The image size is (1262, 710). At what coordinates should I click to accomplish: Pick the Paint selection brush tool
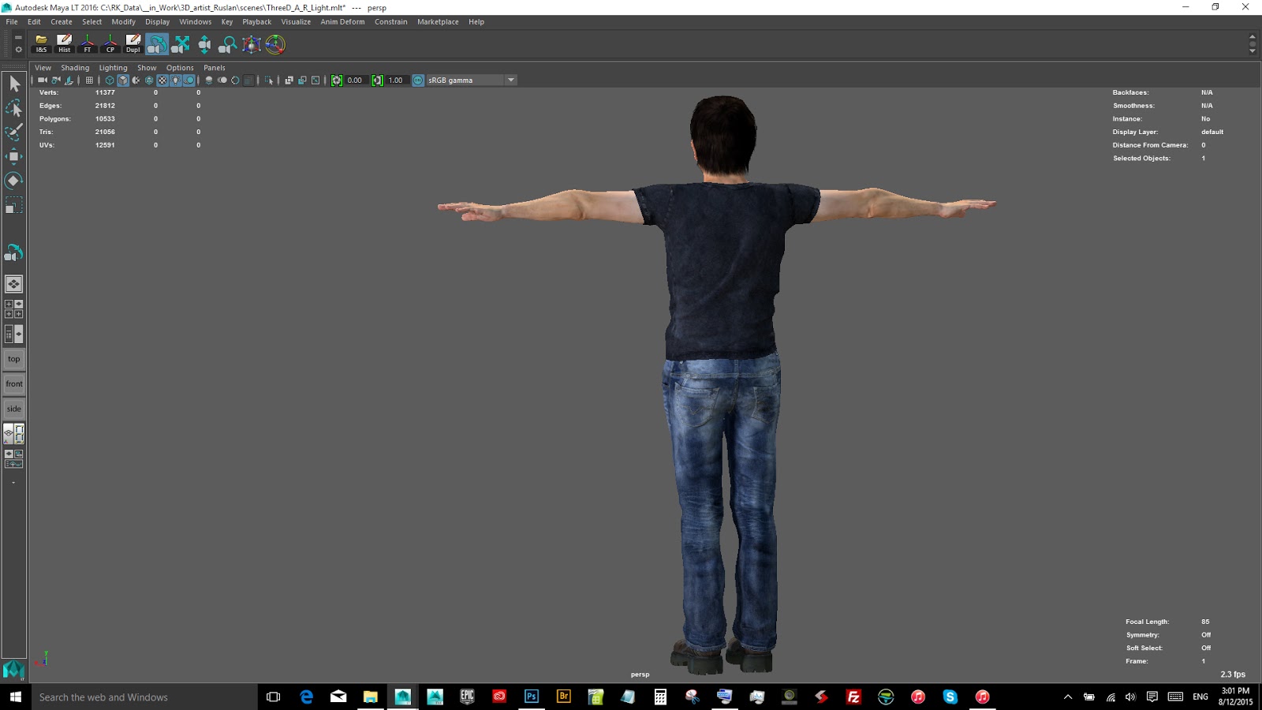coord(14,132)
